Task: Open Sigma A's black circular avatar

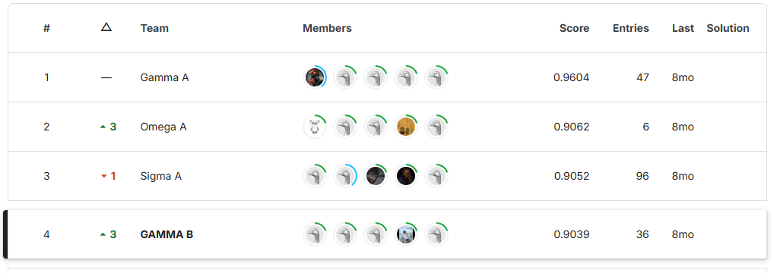Action: tap(406, 176)
